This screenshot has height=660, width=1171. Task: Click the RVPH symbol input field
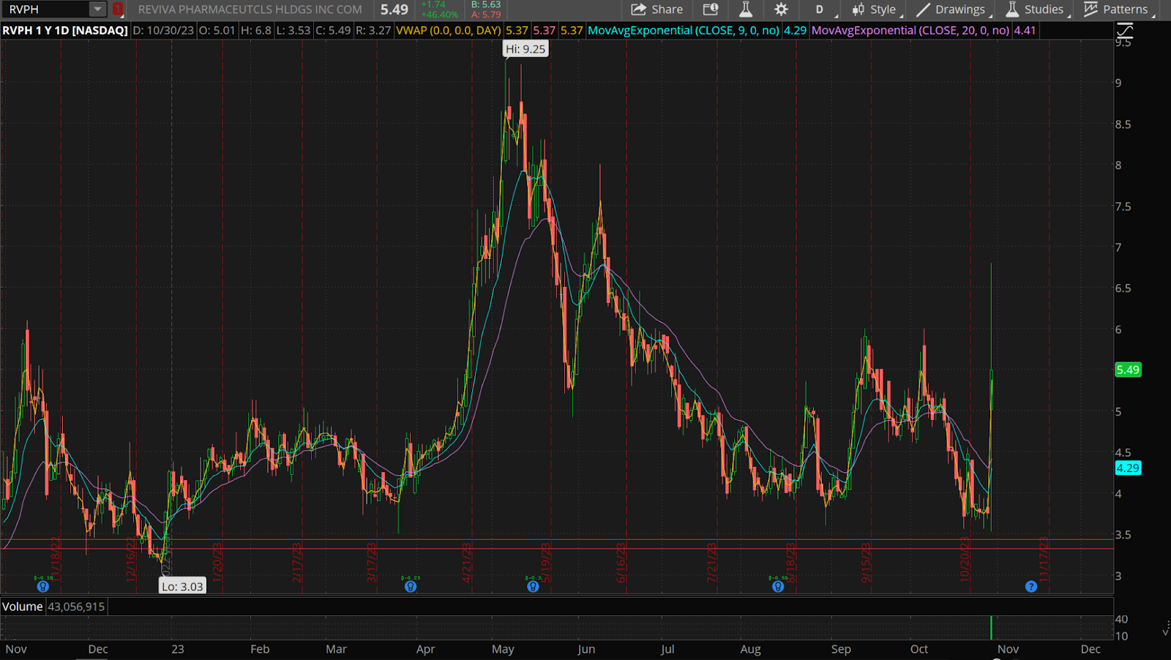tap(48, 10)
